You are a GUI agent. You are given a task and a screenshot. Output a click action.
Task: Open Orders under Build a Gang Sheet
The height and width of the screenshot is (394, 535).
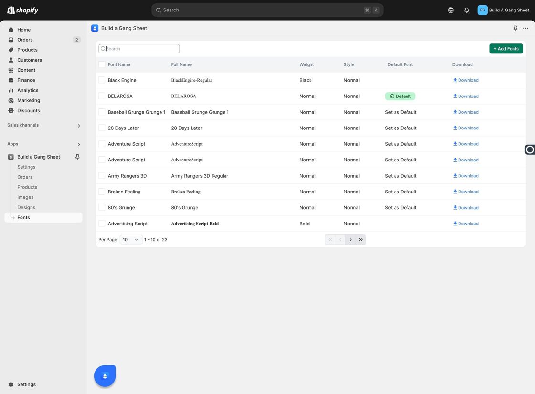[x=25, y=177]
